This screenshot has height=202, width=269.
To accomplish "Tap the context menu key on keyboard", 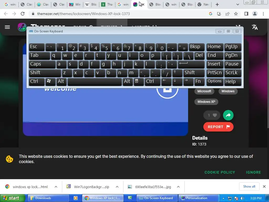I will pos(139,82).
